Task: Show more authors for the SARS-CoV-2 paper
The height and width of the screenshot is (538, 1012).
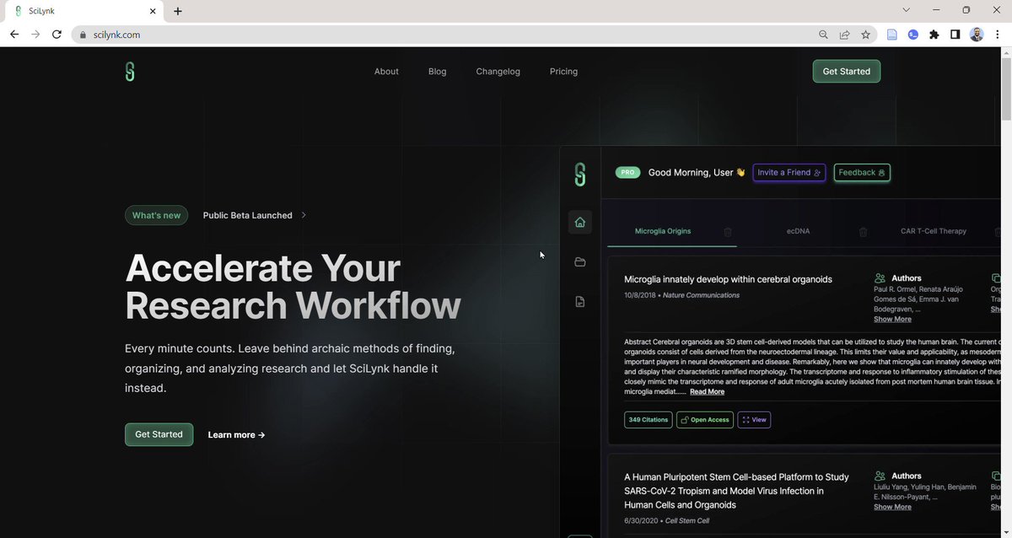Action: pos(892,507)
